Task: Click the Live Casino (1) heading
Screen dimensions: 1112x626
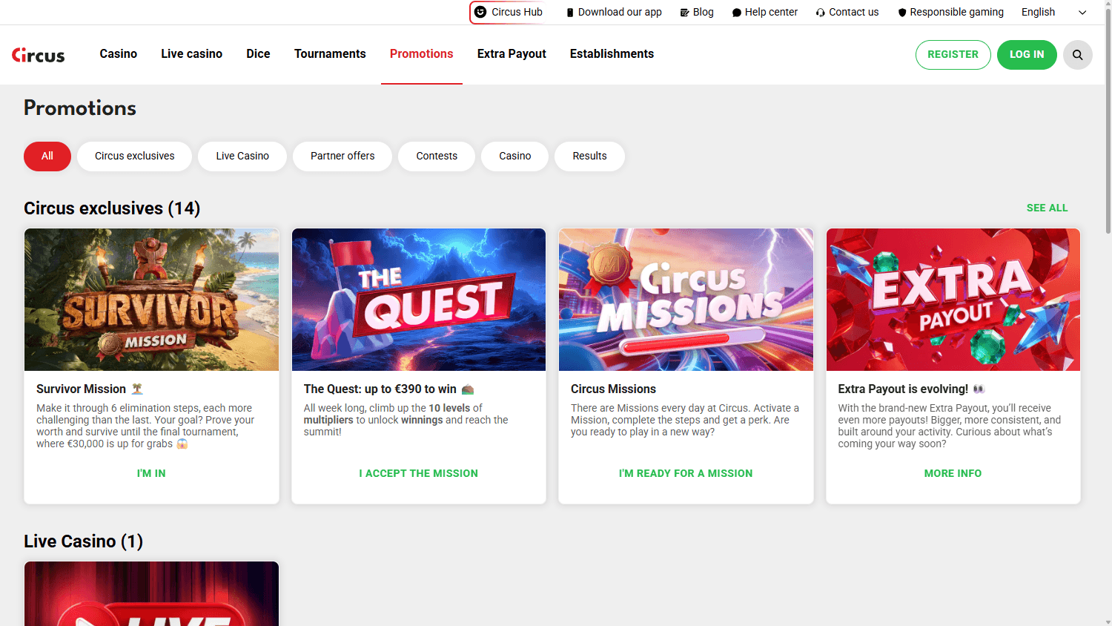Action: click(83, 541)
